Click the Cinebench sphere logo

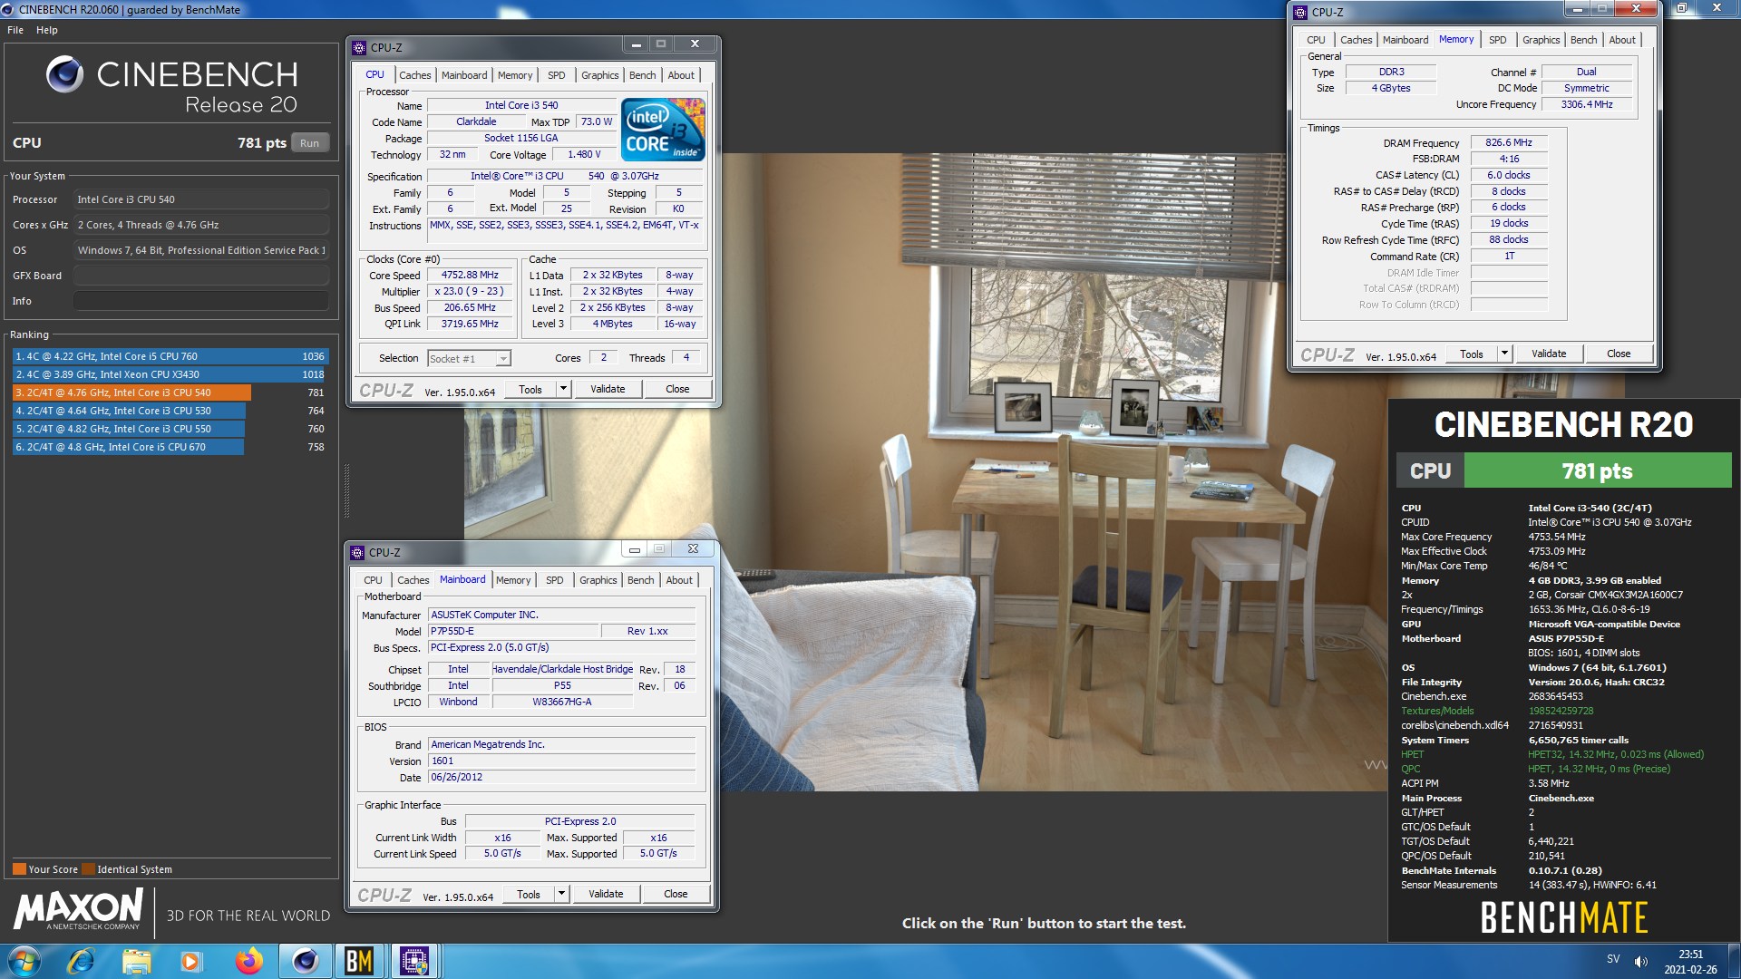[x=64, y=74]
